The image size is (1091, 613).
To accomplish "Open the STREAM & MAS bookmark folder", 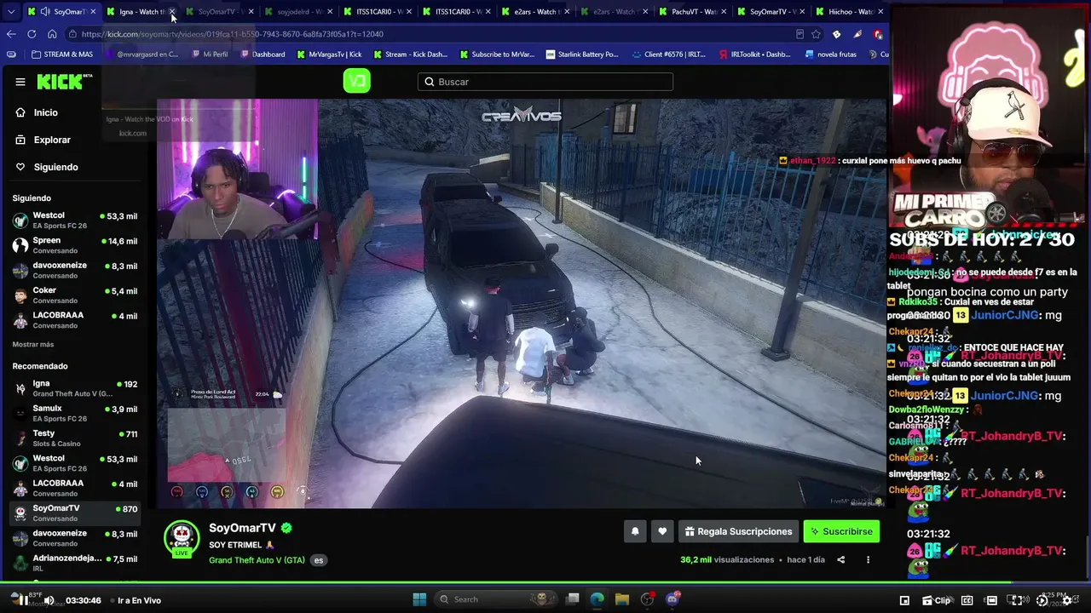I will coord(62,54).
